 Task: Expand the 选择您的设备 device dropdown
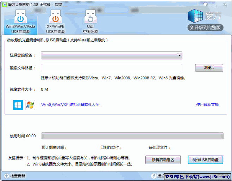point(112,55)
